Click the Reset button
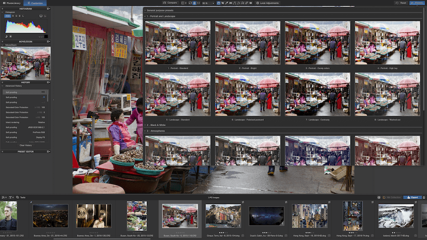 click(x=401, y=3)
